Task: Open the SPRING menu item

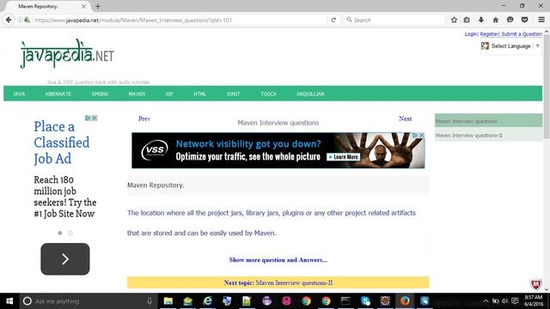Action: point(100,94)
